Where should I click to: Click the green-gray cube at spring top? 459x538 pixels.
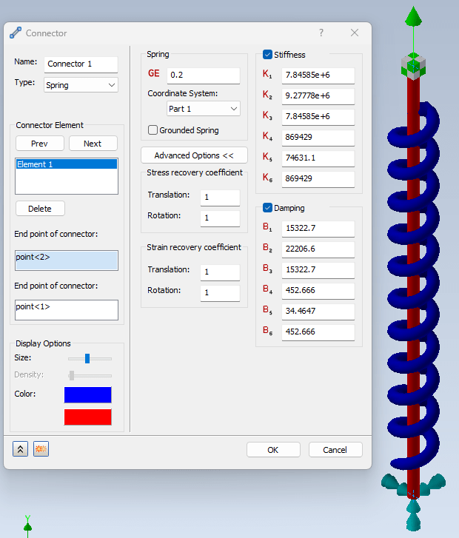[x=414, y=65]
